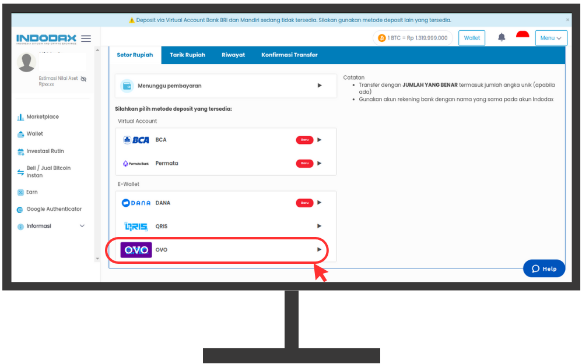
Task: Click the Earn percent icon
Action: coord(20,192)
